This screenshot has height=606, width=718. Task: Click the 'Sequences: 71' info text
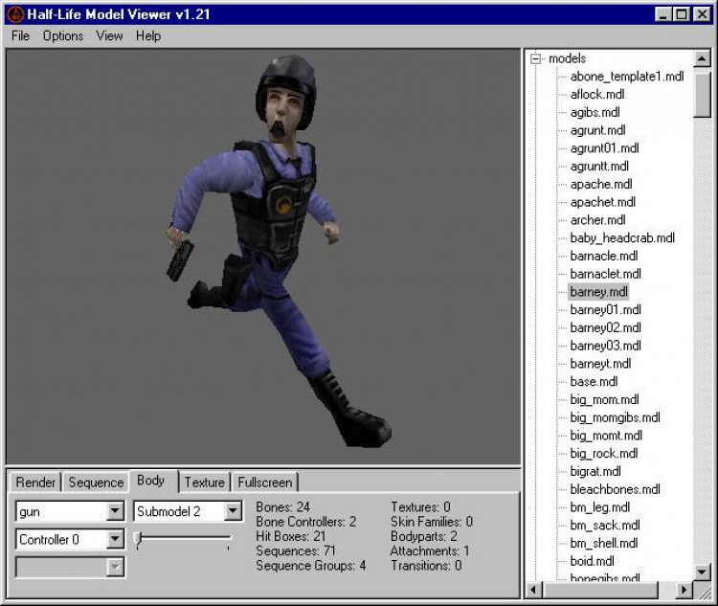(x=296, y=550)
